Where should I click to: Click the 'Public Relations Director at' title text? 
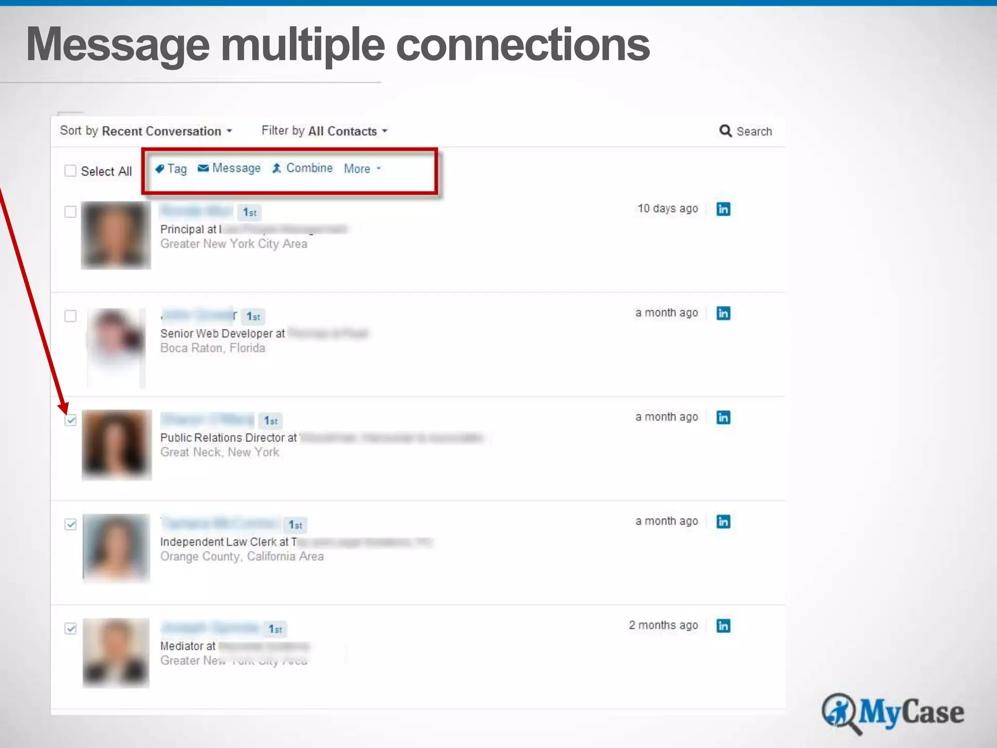click(x=228, y=438)
